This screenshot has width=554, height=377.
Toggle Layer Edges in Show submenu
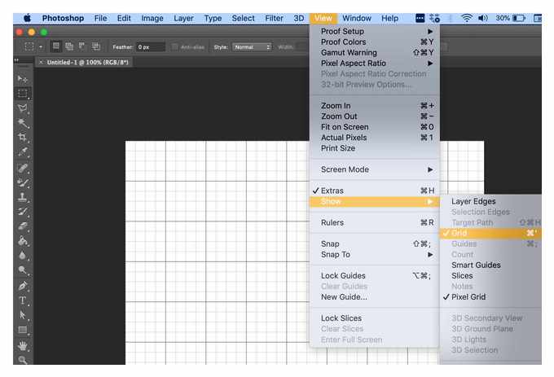[490, 201]
